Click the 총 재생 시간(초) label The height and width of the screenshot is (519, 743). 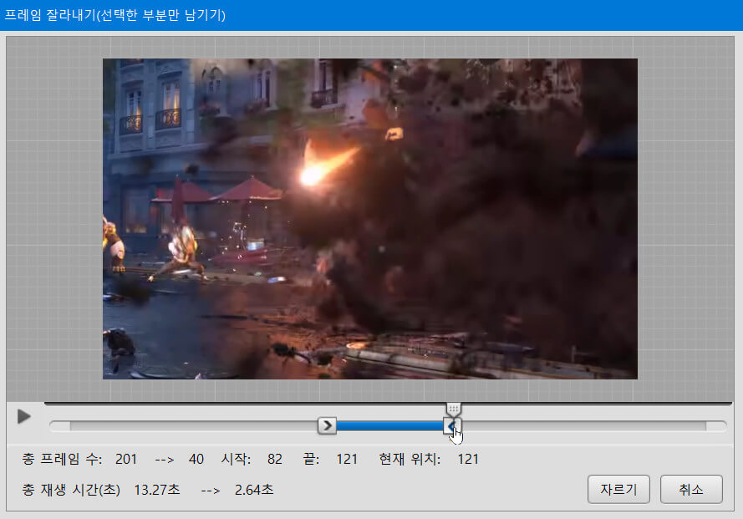coord(72,490)
